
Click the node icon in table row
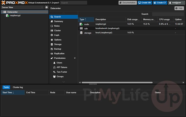click(81, 24)
